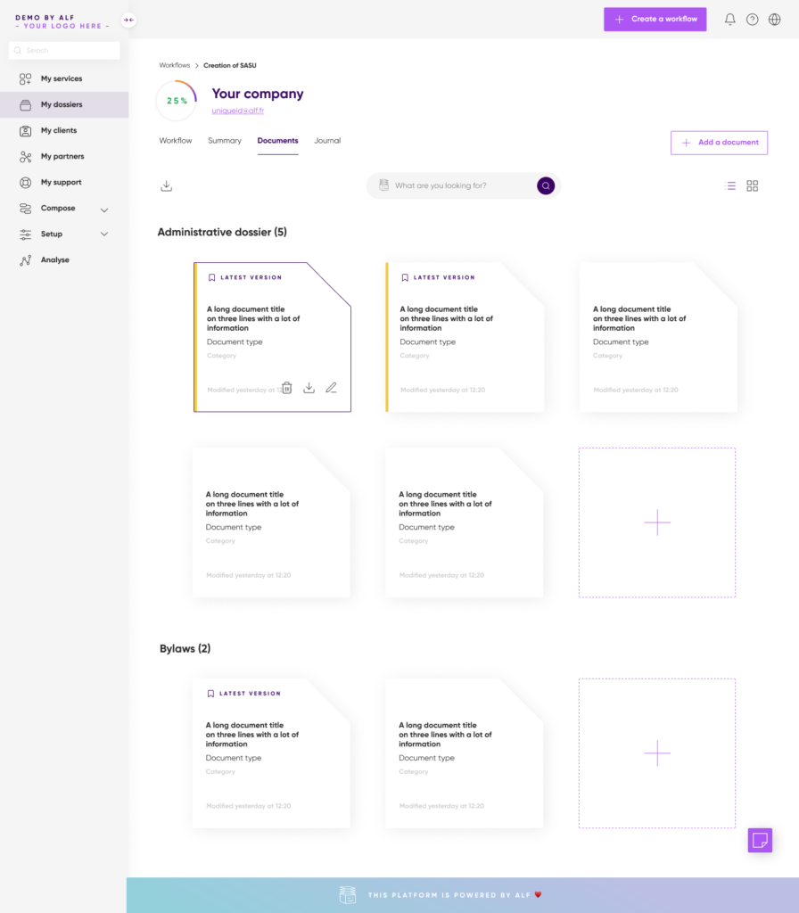Viewport: 799px width, 913px height.
Task: Focus the sidebar Search field
Action: pyautogui.click(x=64, y=51)
